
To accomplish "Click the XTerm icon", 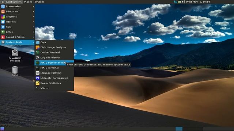I will (38, 88).
